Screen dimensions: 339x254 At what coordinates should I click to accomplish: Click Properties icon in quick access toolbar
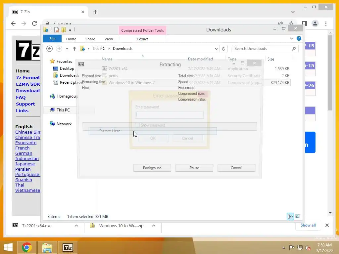pos(56,30)
